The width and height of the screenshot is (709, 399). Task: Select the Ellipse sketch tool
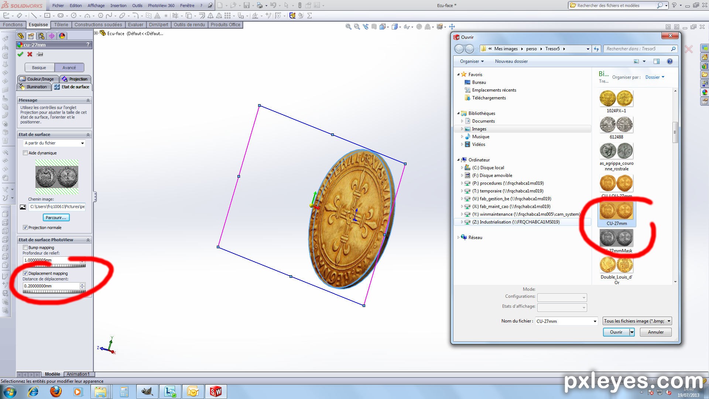click(122, 16)
